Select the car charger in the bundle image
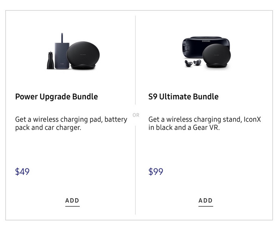 tap(50, 60)
